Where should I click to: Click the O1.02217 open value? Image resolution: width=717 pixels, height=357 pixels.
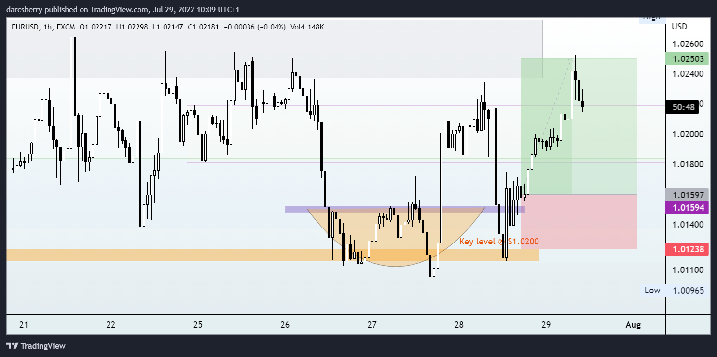[96, 27]
